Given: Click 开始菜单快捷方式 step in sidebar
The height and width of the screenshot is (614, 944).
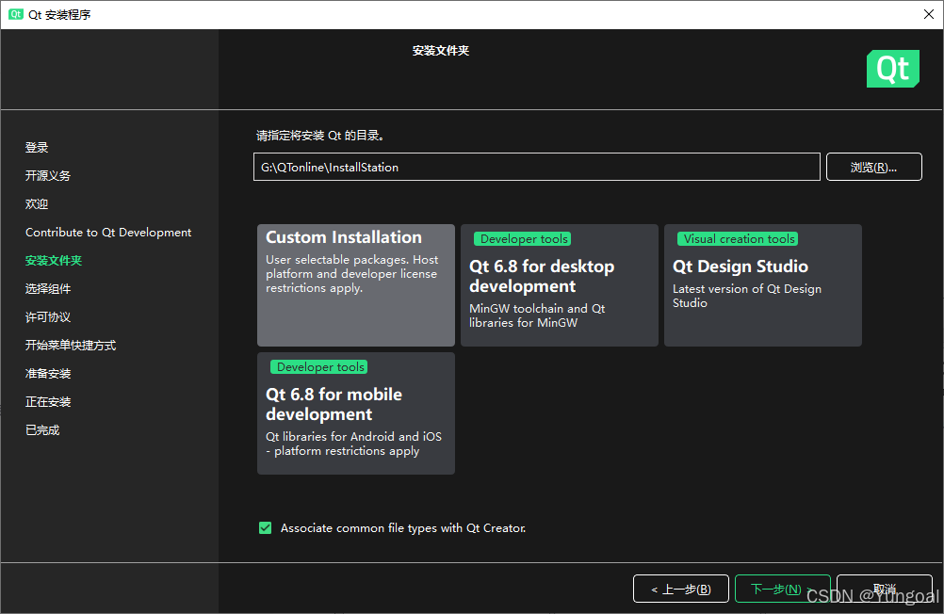Looking at the screenshot, I should coord(71,346).
